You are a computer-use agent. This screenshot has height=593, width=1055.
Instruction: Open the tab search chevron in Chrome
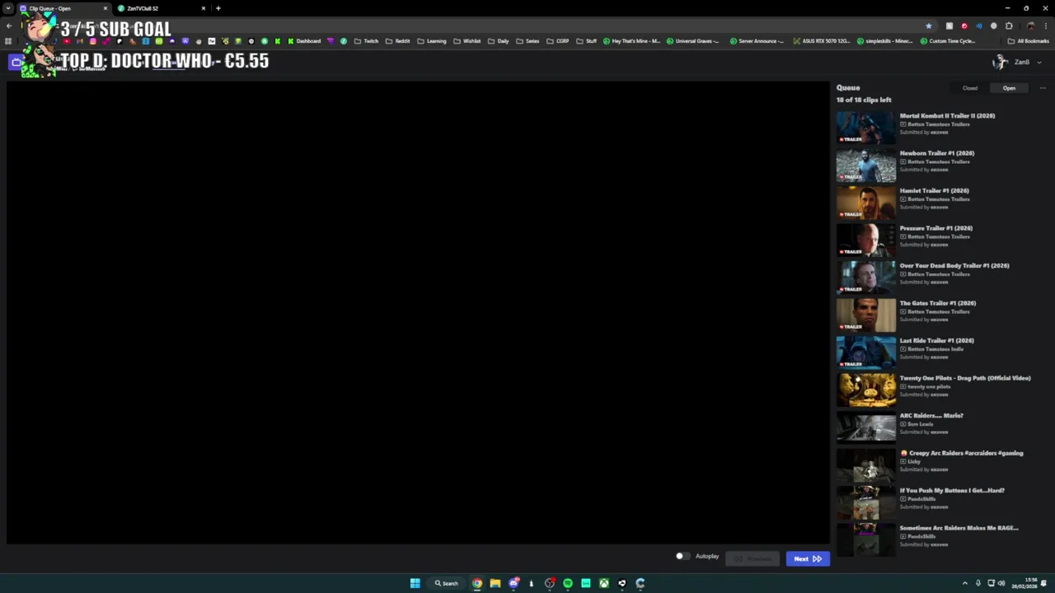point(7,8)
